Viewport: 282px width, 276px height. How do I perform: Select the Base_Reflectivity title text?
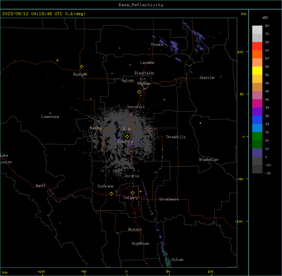pos(141,5)
